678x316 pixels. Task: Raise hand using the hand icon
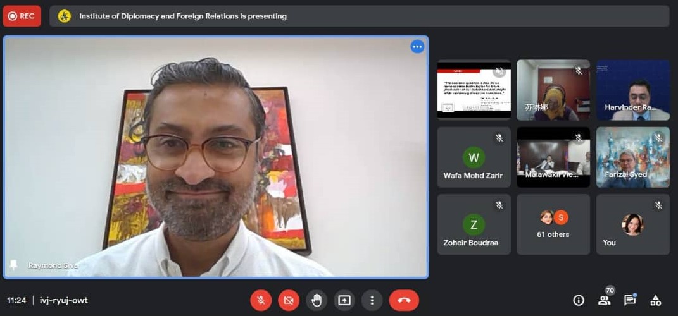317,300
